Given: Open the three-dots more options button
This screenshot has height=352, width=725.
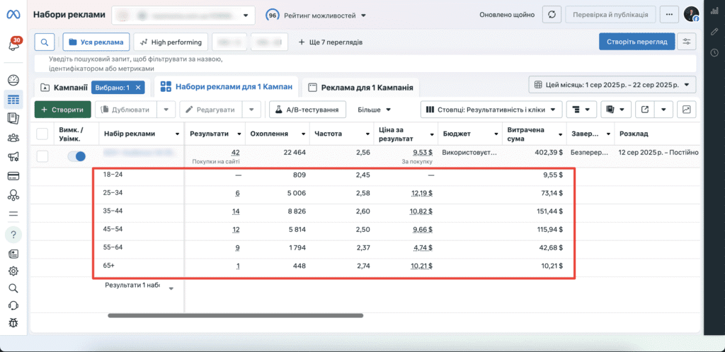Looking at the screenshot, I should click(669, 15).
